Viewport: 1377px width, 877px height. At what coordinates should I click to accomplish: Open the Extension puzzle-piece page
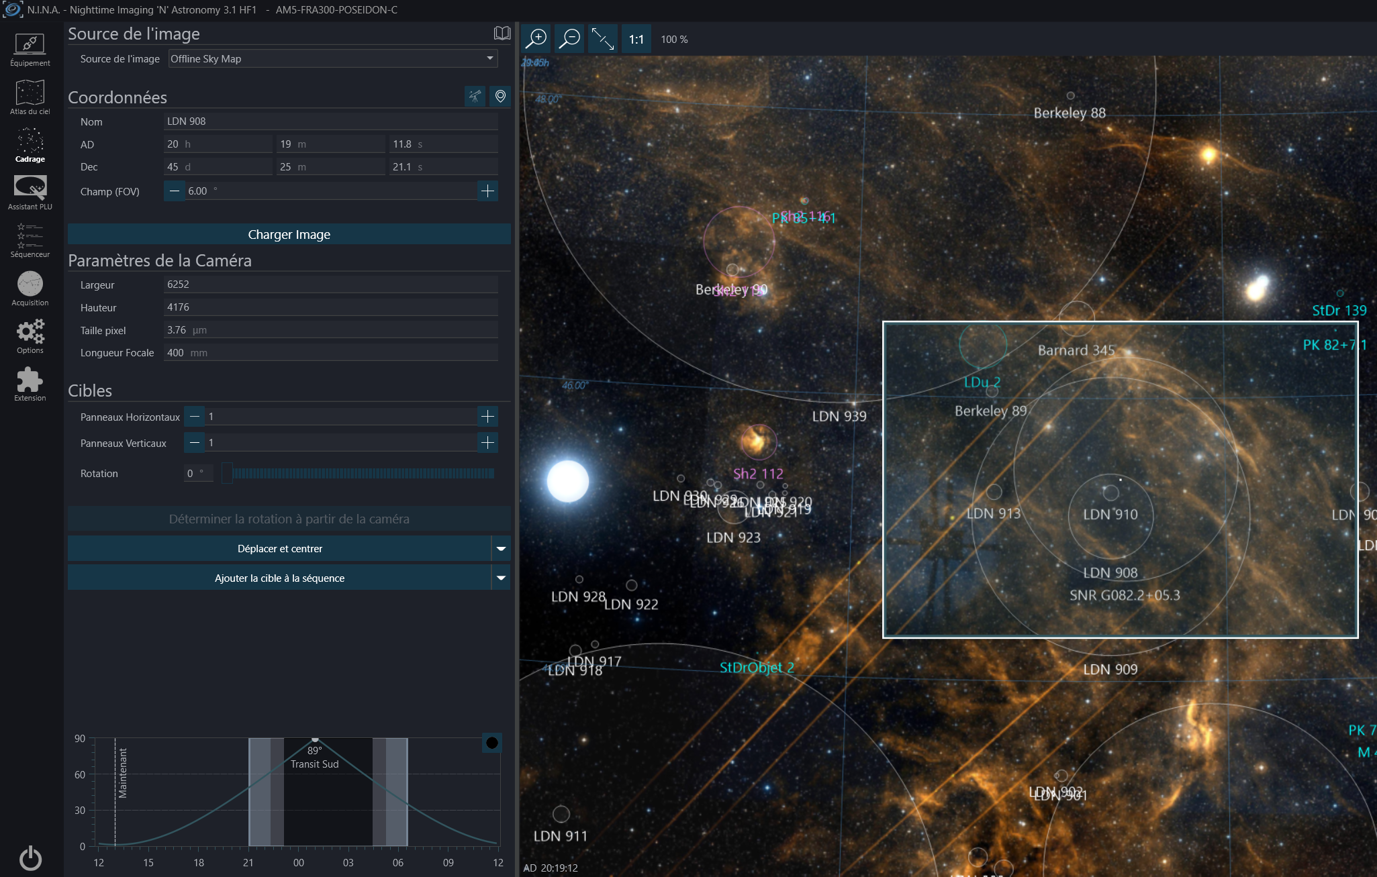[30, 384]
